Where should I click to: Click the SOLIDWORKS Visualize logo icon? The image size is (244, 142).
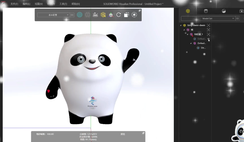pos(3,4)
